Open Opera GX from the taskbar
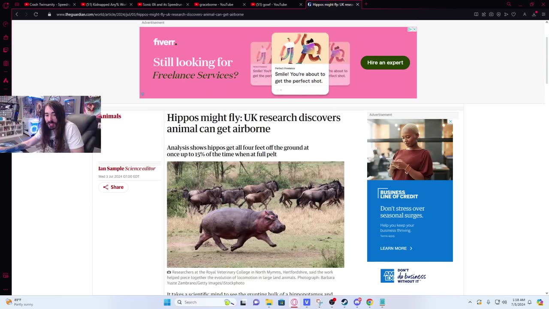The width and height of the screenshot is (549, 309). tap(294, 302)
